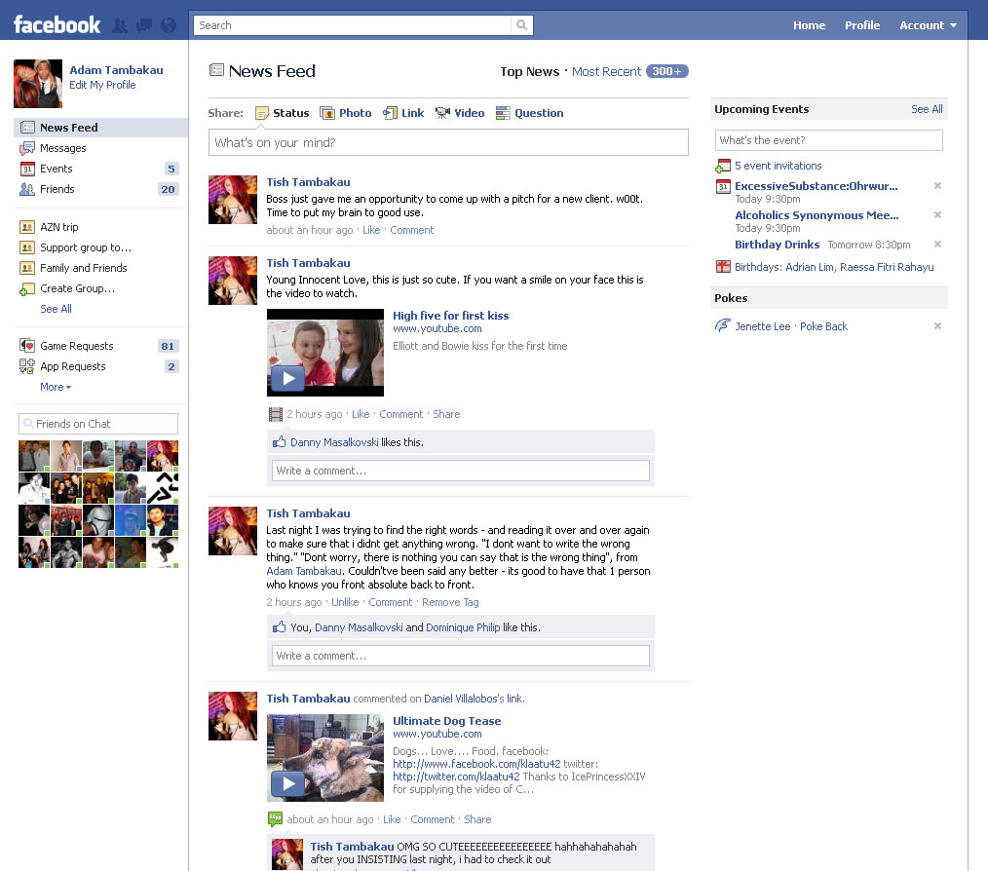Switch to Most Recent feed
988x871 pixels.
coord(606,72)
